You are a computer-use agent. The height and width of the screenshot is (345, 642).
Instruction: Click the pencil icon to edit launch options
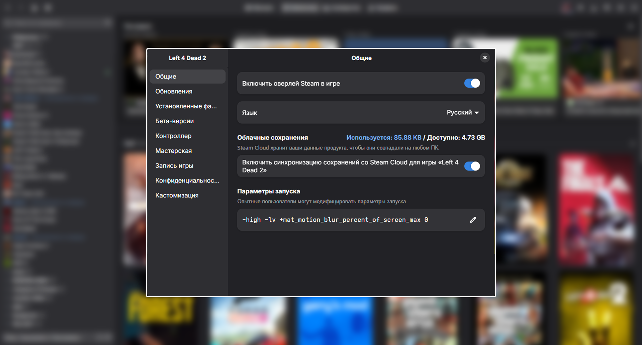click(473, 220)
